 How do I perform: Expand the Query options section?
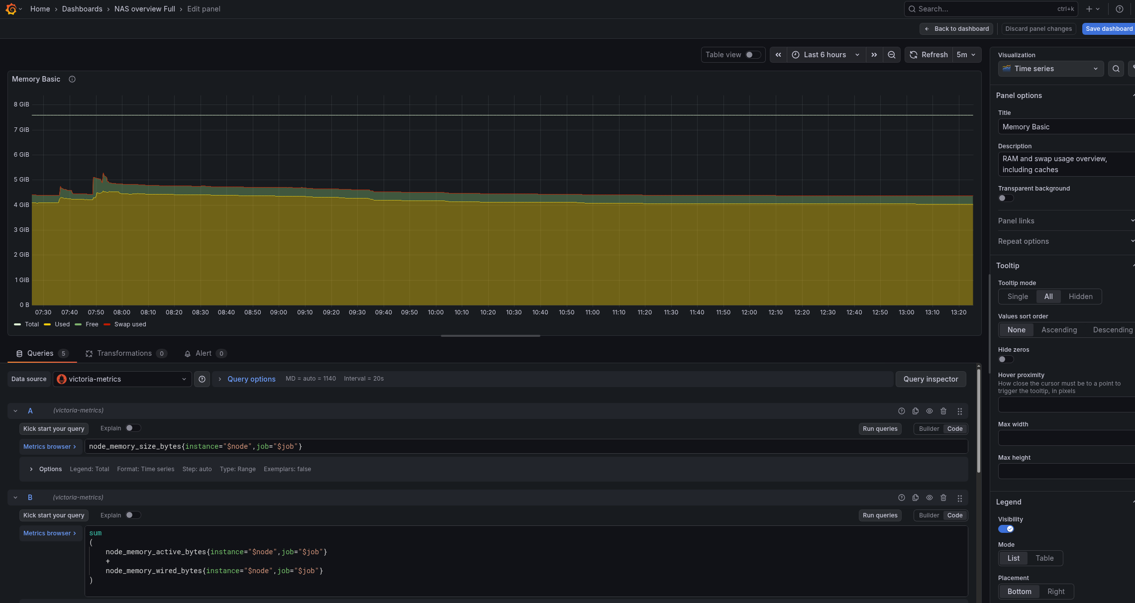(x=251, y=379)
